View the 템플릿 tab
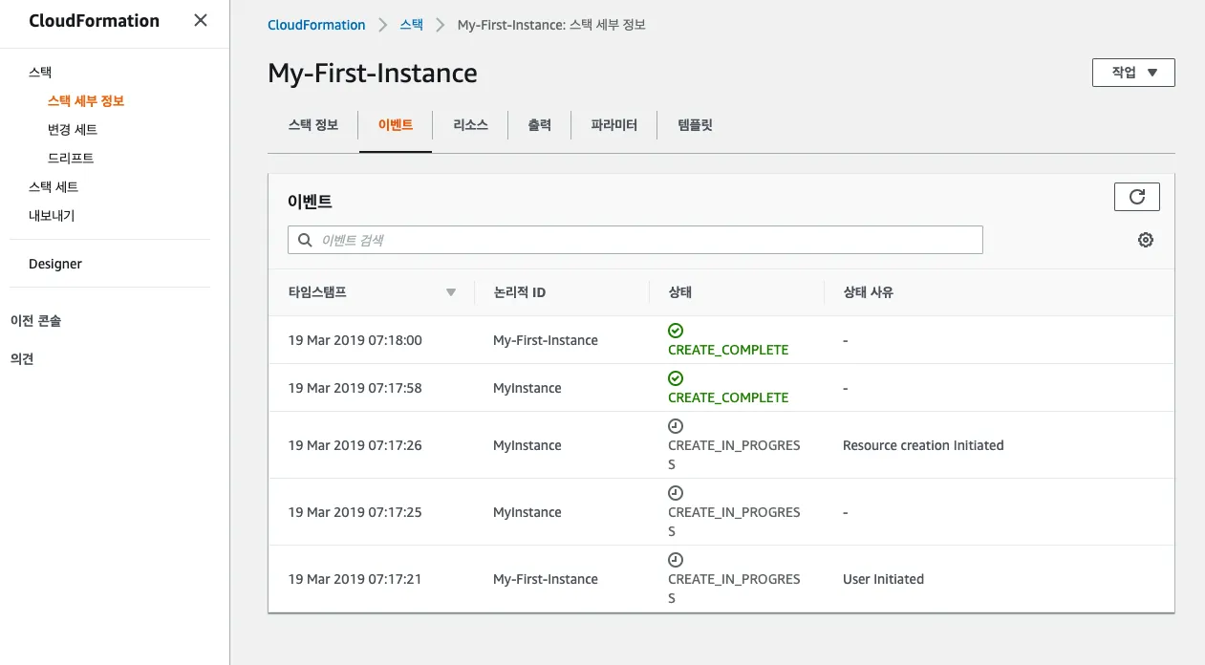Image resolution: width=1205 pixels, height=665 pixels. [696, 124]
